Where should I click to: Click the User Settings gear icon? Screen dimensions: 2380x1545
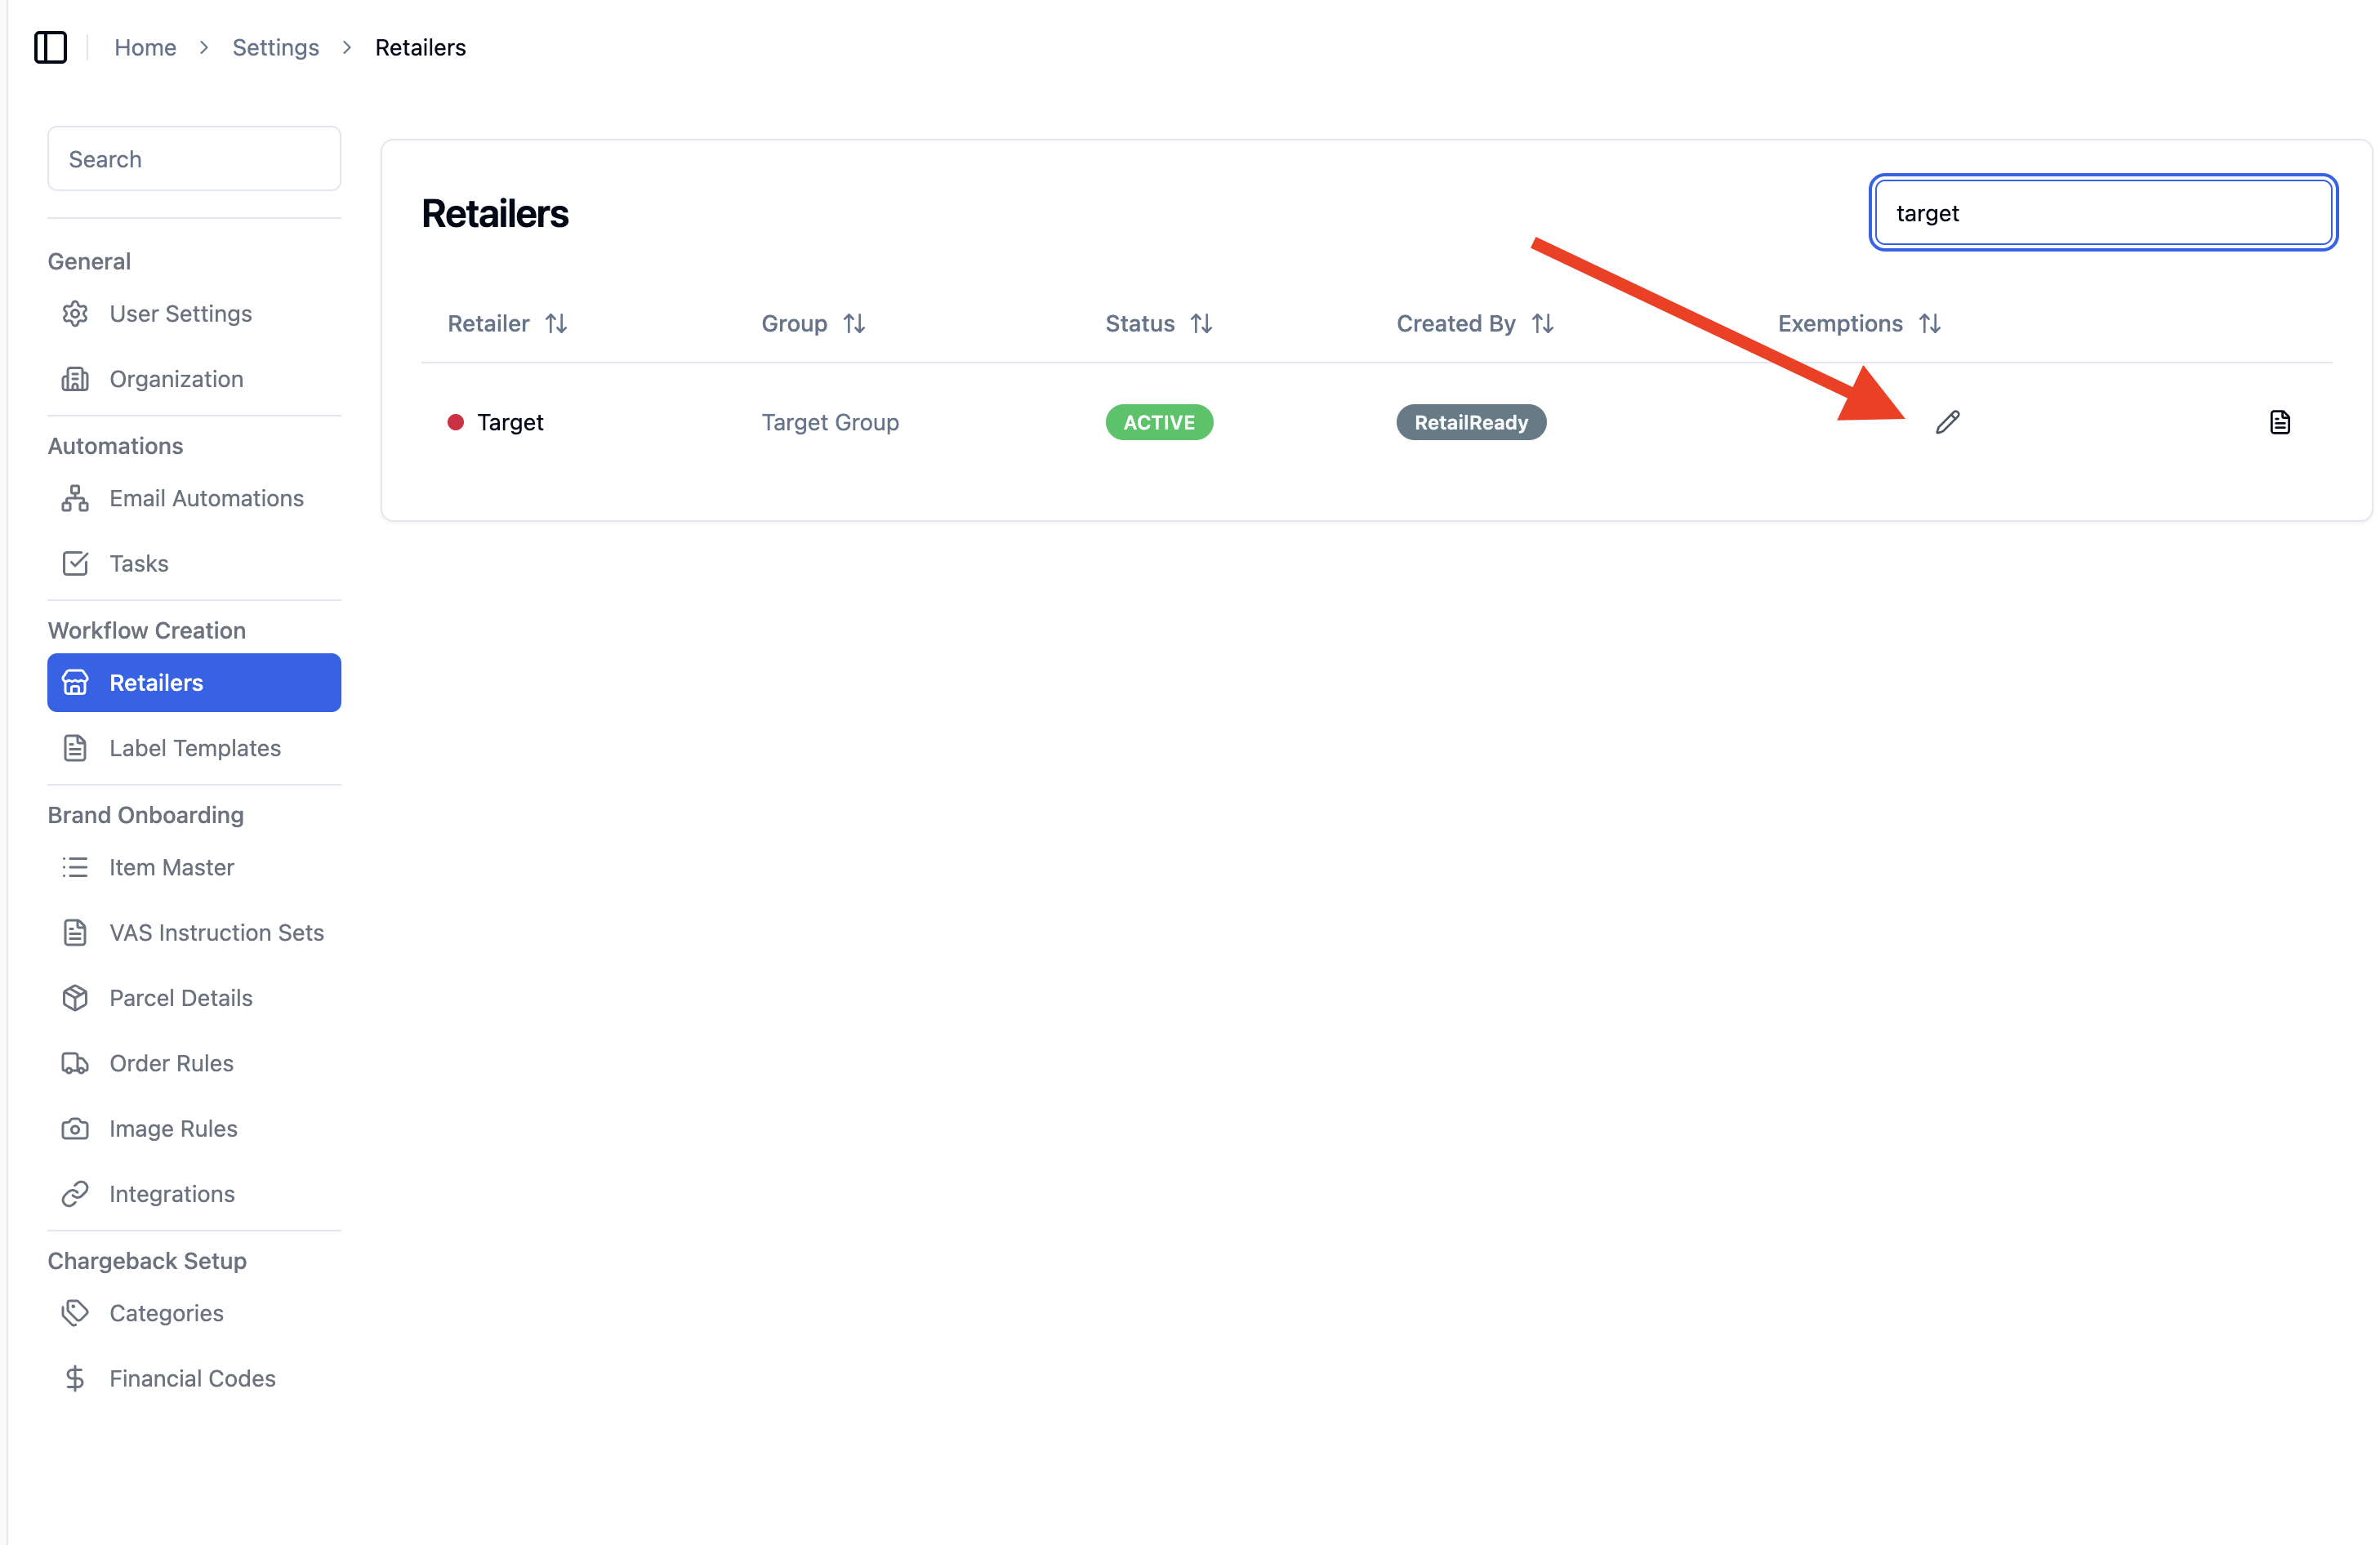click(x=75, y=314)
